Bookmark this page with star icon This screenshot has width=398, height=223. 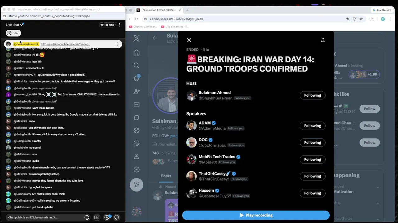click(x=361, y=19)
